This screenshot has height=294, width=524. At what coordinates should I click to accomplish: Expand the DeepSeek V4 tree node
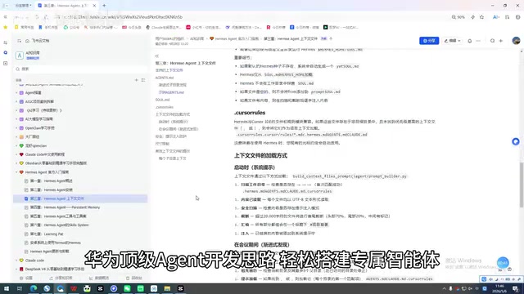click(x=16, y=269)
